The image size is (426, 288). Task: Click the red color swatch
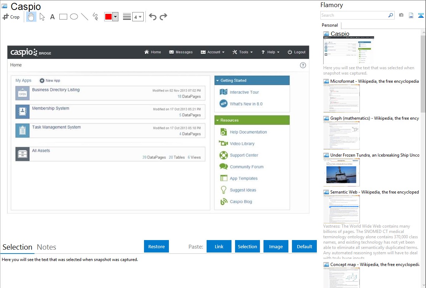click(108, 17)
